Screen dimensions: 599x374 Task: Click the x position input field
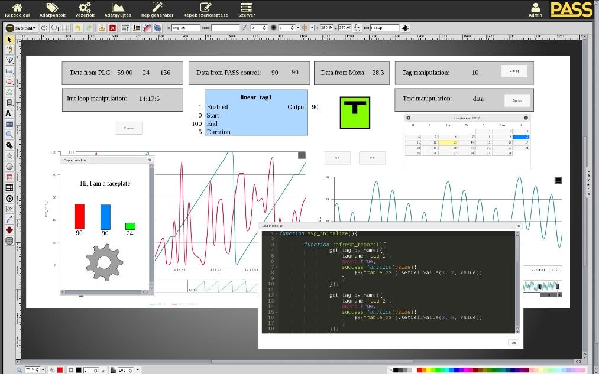tap(326, 28)
